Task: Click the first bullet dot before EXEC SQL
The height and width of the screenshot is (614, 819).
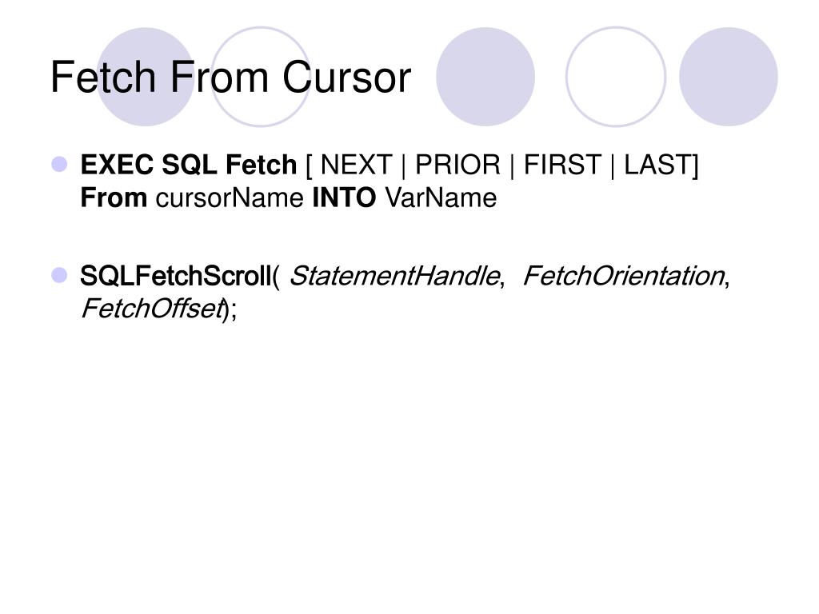Action: [x=59, y=164]
